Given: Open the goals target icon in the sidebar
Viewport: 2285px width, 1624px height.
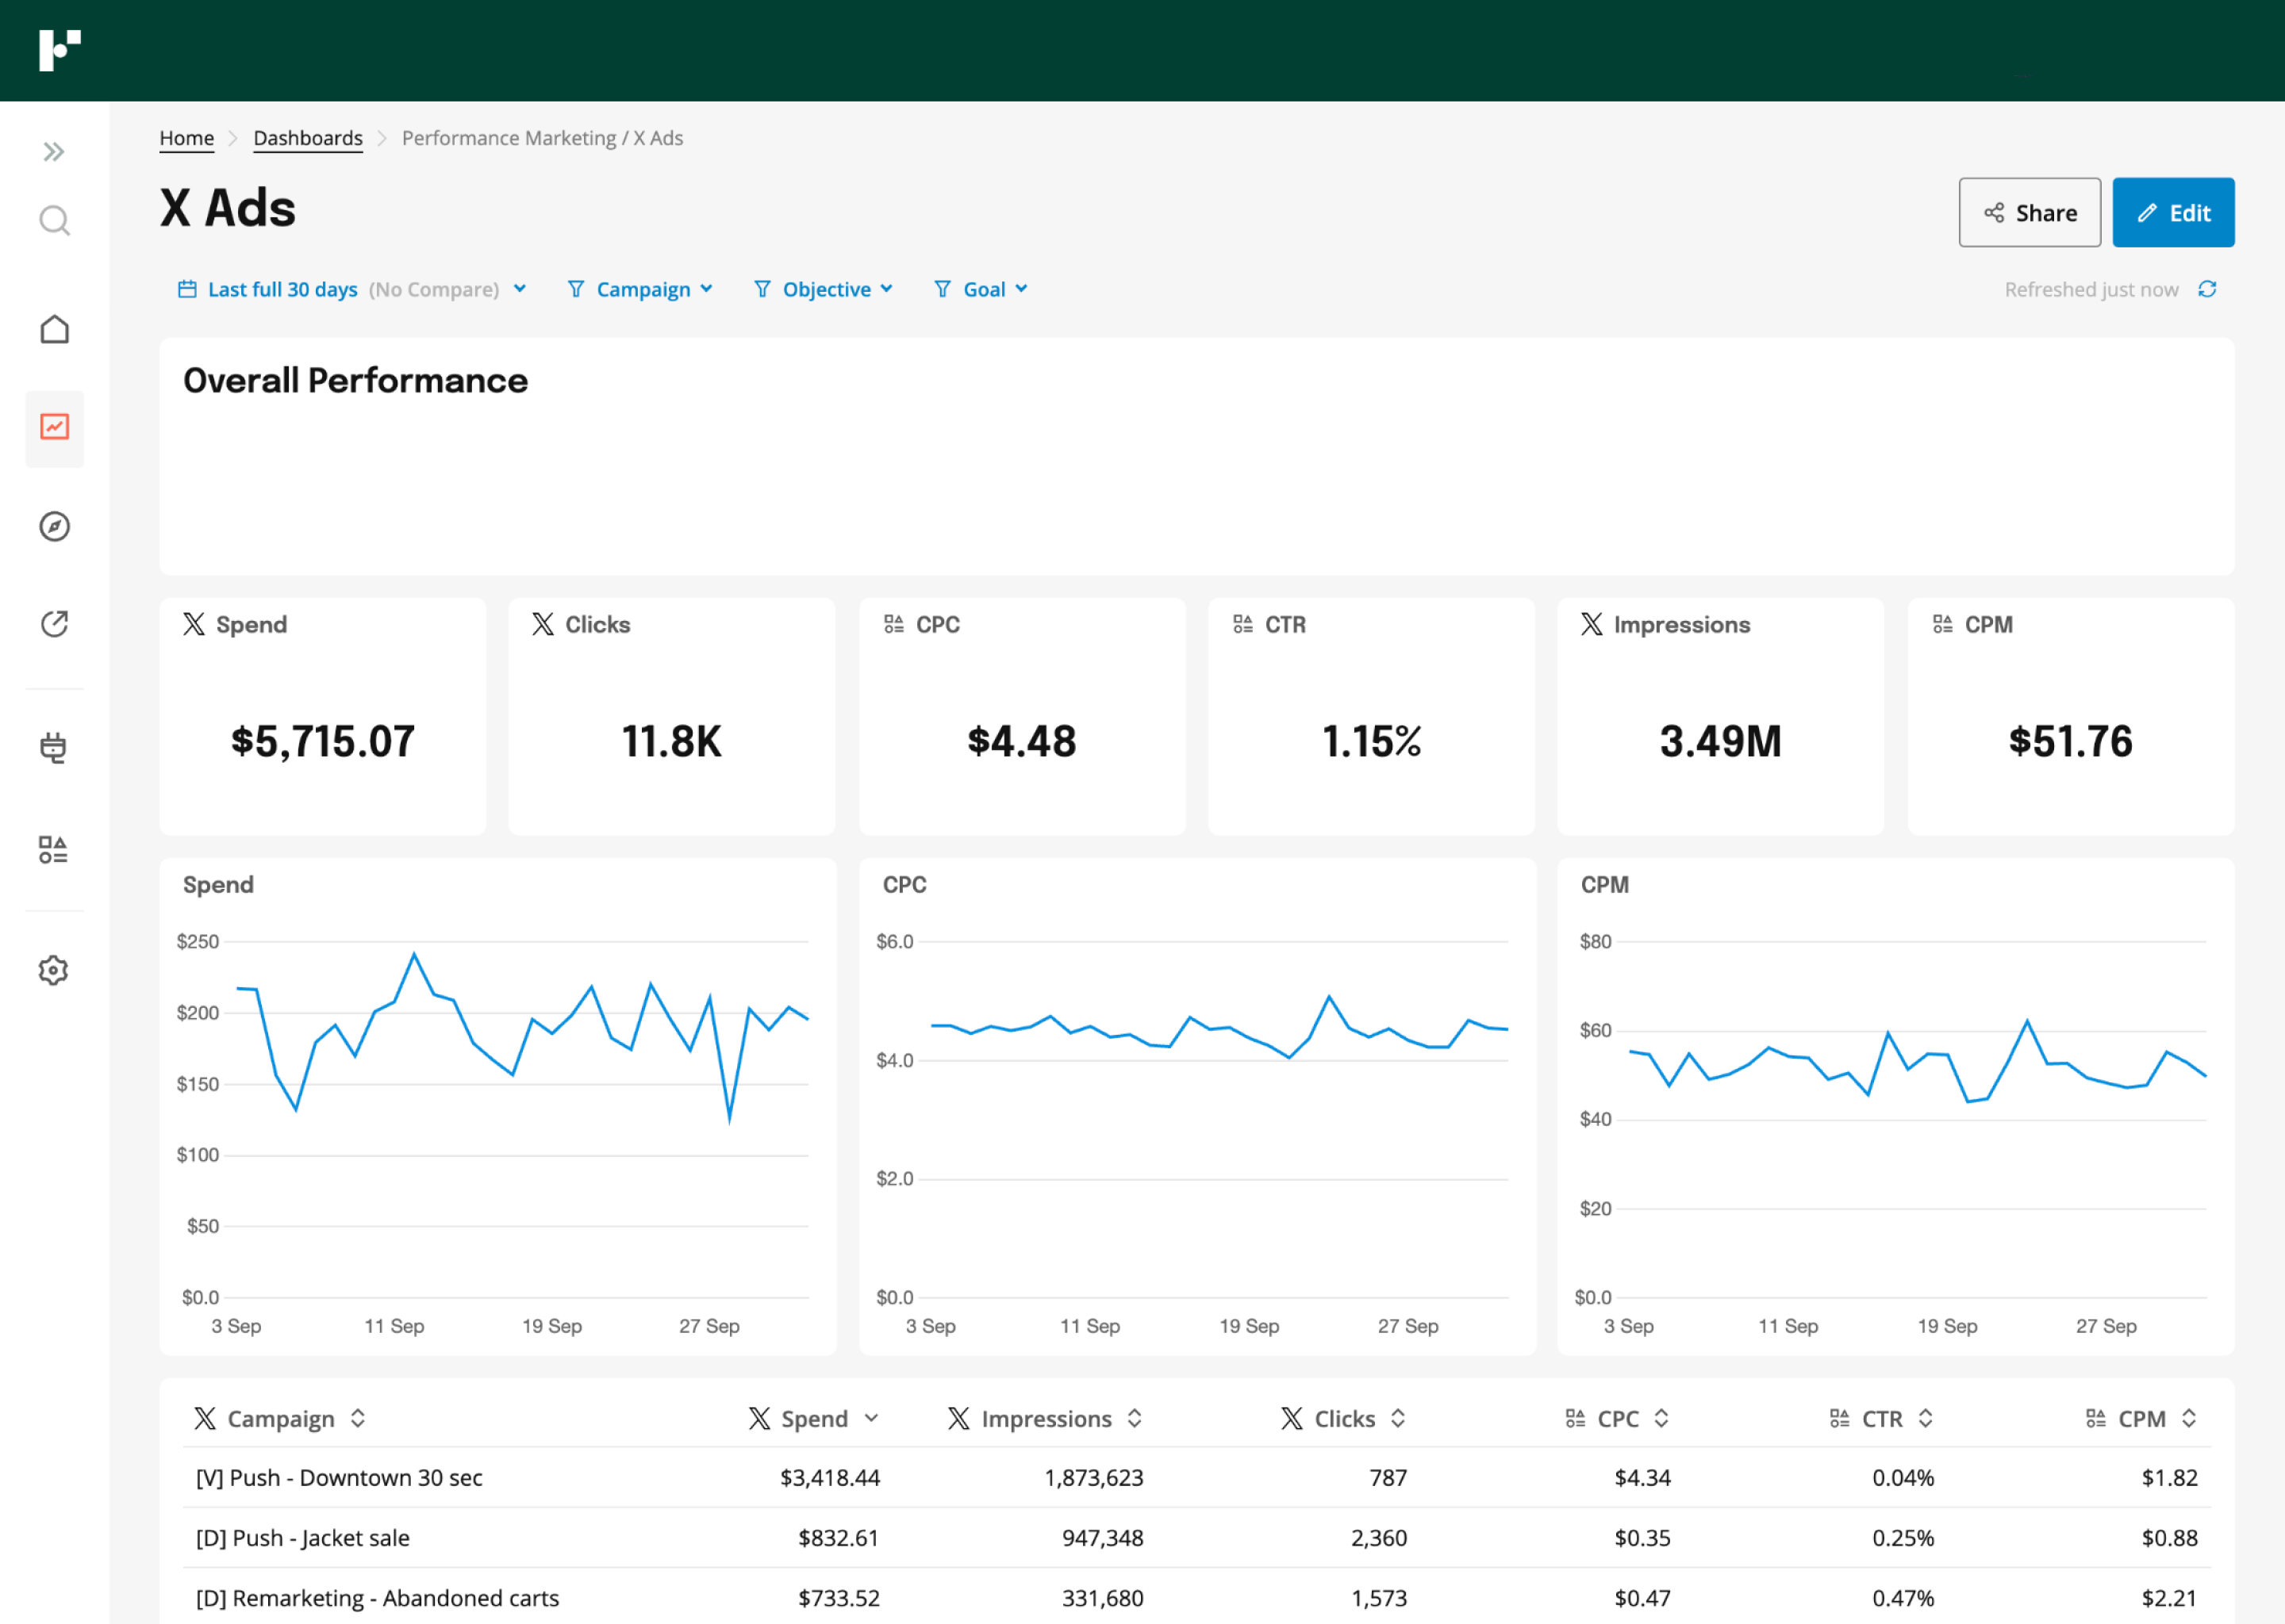Looking at the screenshot, I should click(54, 624).
